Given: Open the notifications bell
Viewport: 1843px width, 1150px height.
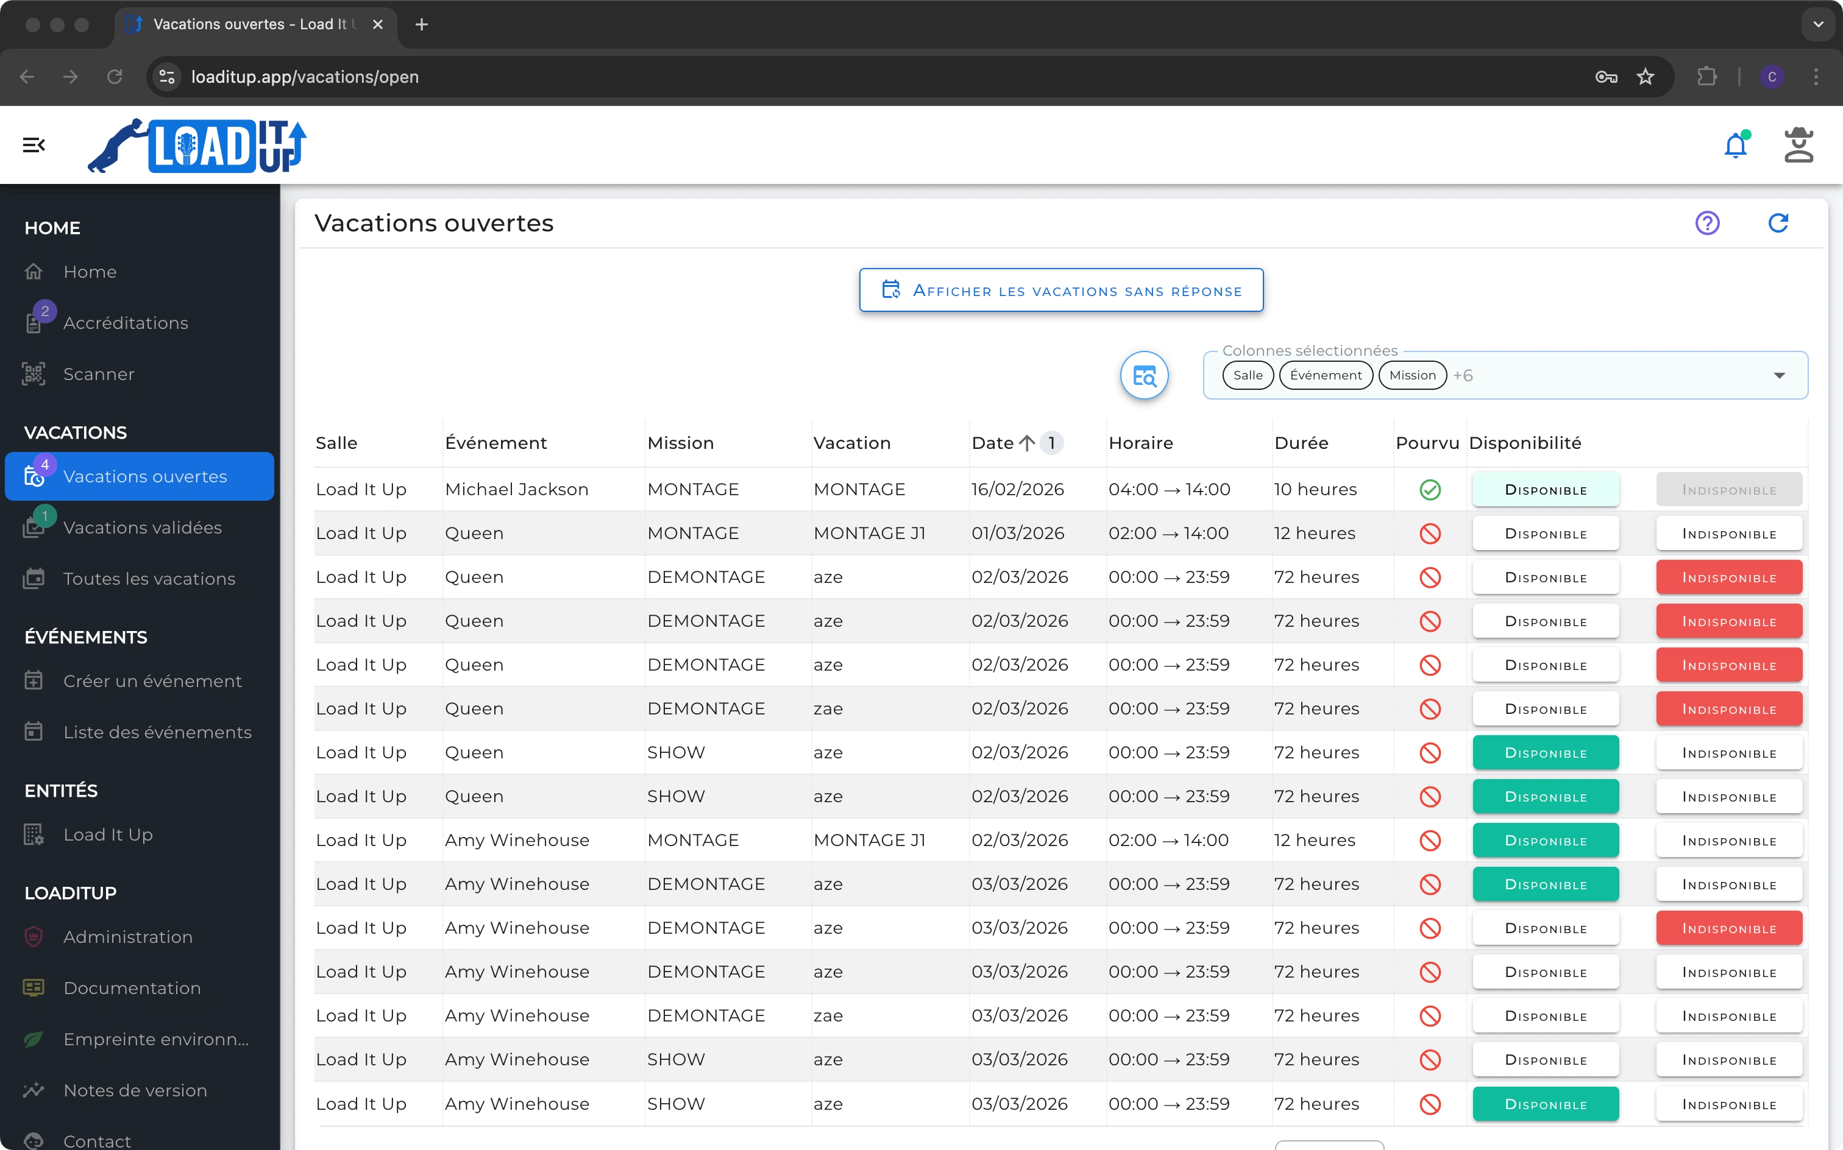Looking at the screenshot, I should tap(1735, 145).
